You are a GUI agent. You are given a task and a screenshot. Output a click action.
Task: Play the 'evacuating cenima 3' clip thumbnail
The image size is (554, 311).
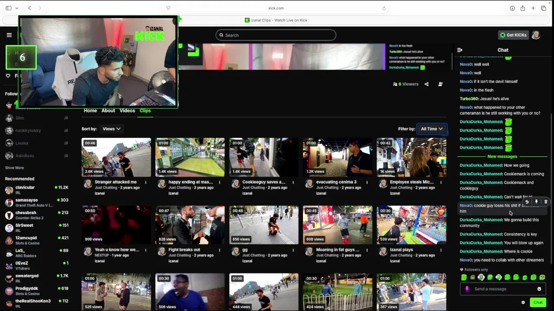338,157
